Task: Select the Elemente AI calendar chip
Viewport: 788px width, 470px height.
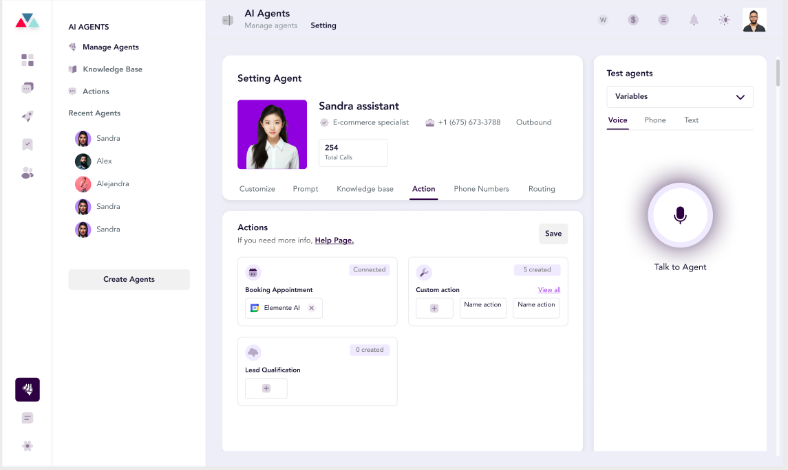Action: (284, 308)
